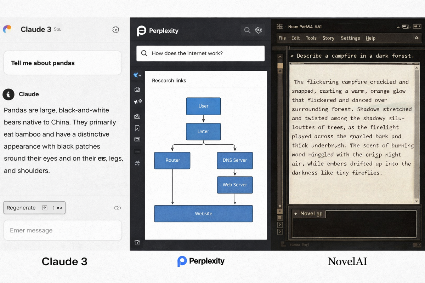Click the 'Describe a campfire' prompt line
The image size is (425, 283).
tap(352, 56)
